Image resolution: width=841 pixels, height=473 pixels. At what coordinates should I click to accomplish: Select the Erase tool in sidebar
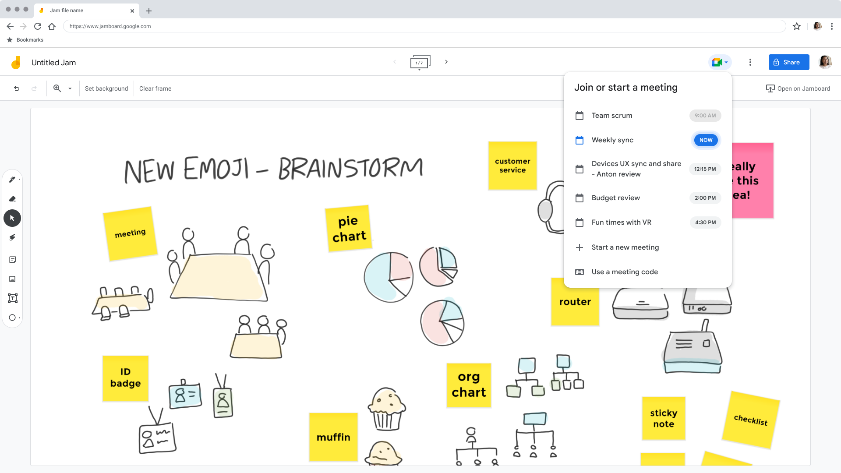pos(13,199)
